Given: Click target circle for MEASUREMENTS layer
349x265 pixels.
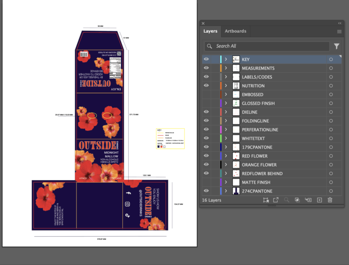Looking at the screenshot, I should pos(331,68).
